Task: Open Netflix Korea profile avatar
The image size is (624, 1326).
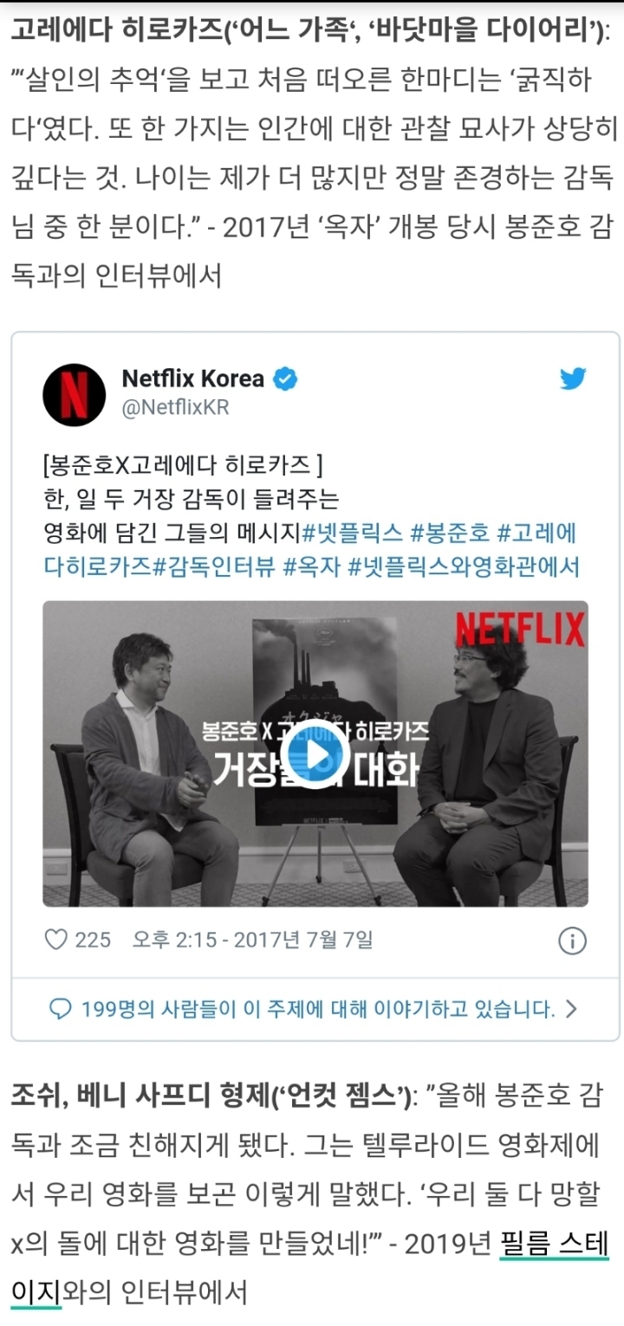Action: tap(75, 394)
